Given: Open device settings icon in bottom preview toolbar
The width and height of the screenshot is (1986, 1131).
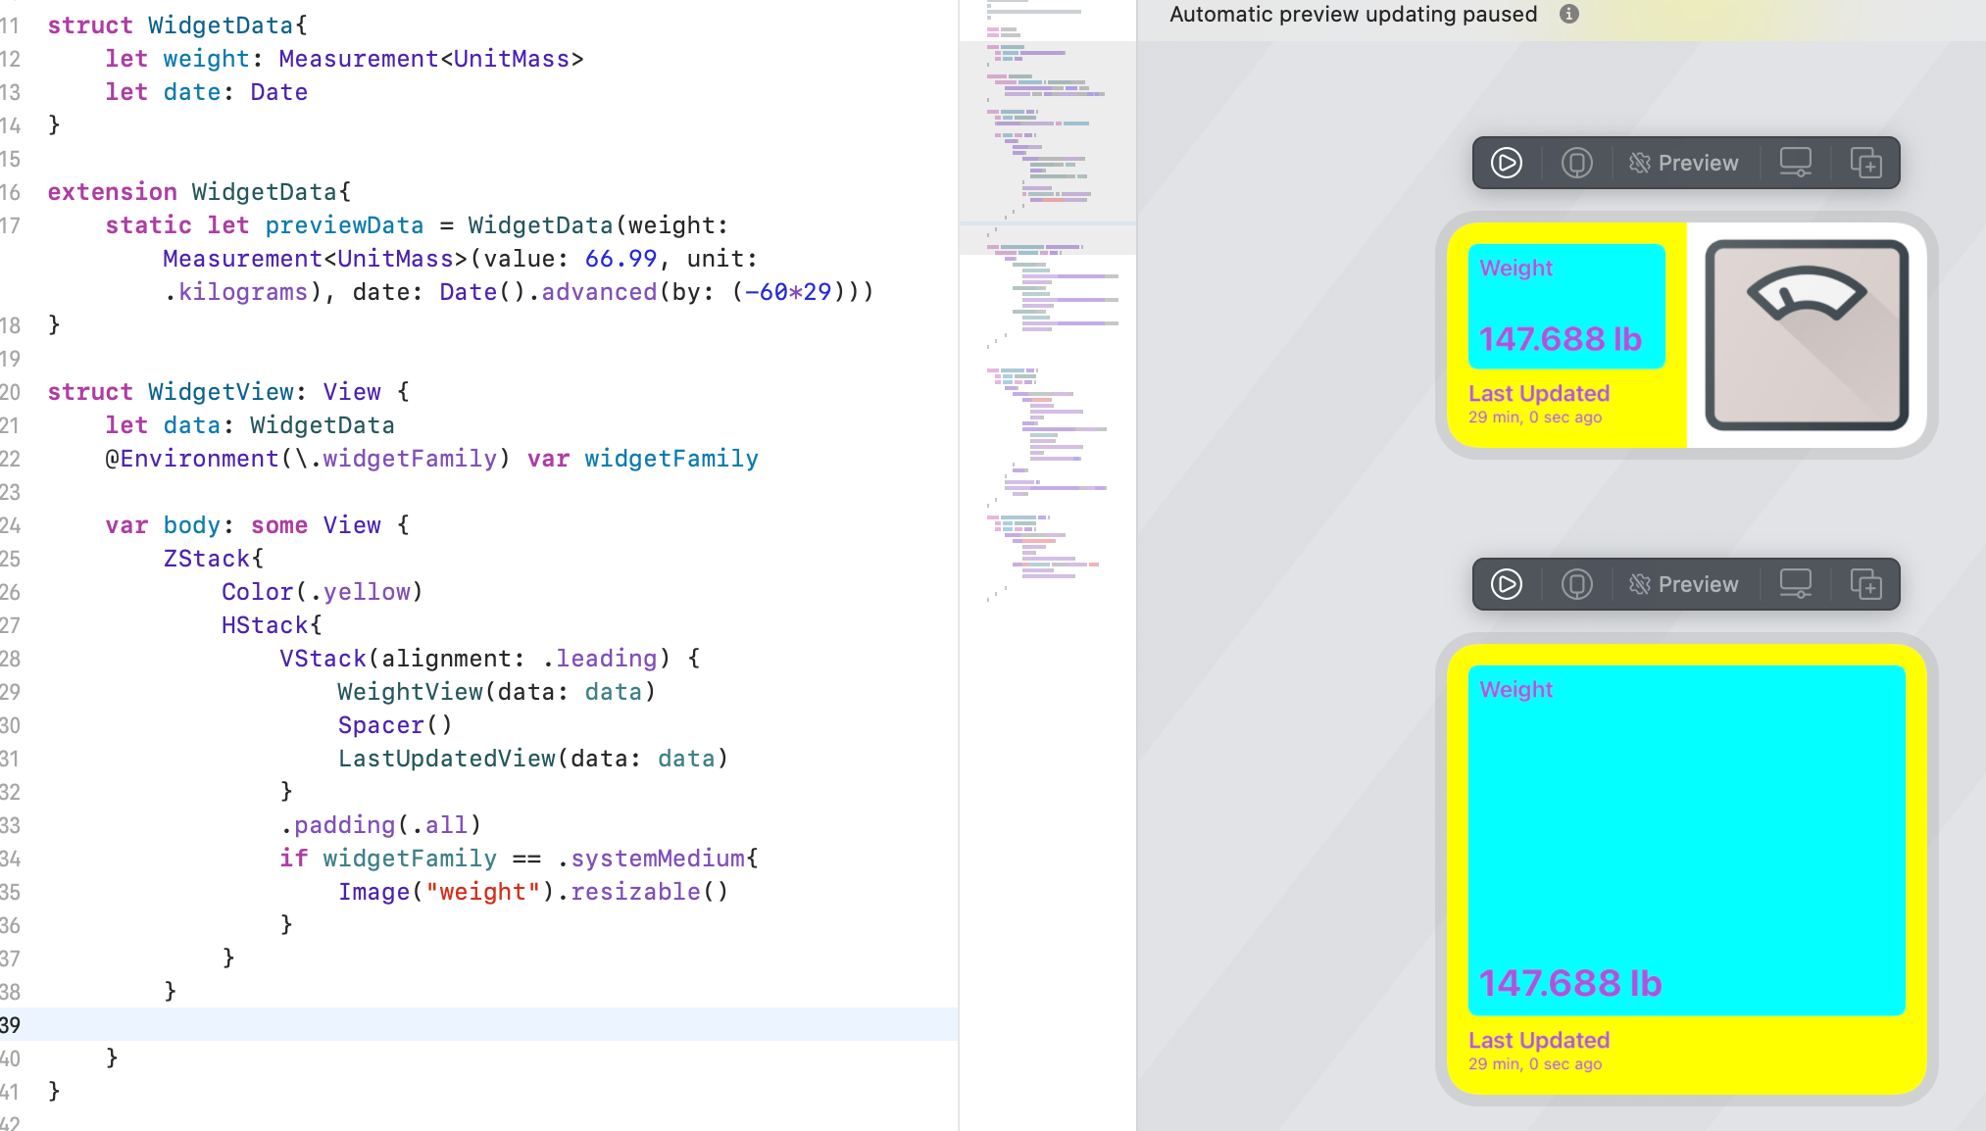Looking at the screenshot, I should pyautogui.click(x=1795, y=584).
